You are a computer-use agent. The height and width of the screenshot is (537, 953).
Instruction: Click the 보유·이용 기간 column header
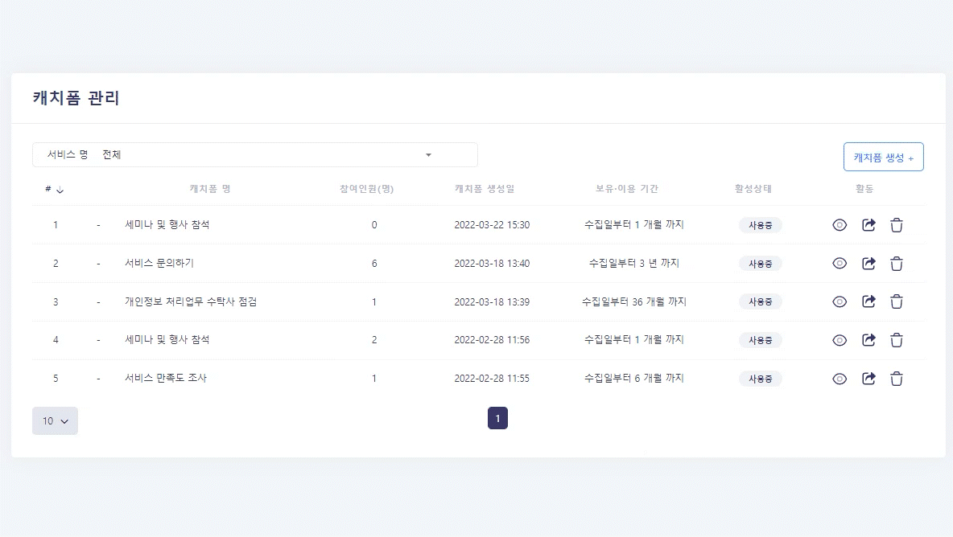coord(627,189)
